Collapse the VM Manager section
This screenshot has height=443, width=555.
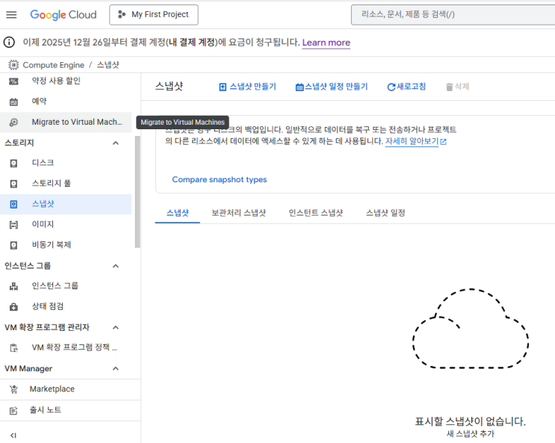(x=115, y=368)
